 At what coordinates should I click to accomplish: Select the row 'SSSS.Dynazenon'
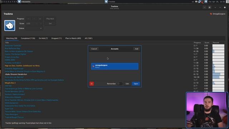11,103
